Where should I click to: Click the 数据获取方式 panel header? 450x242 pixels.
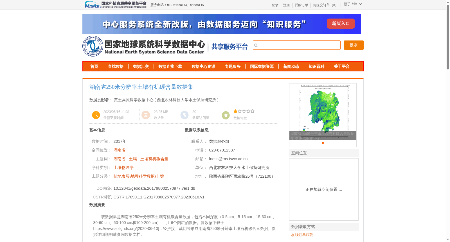[x=324, y=227]
